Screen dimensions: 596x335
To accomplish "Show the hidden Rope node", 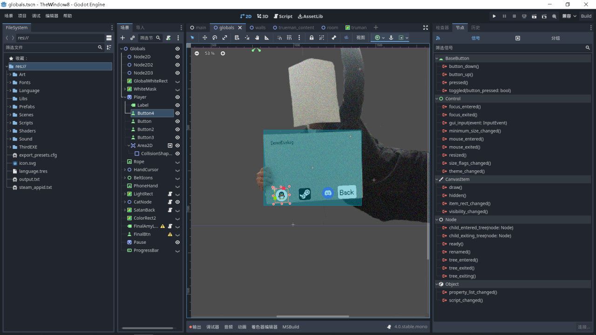I will [177, 162].
